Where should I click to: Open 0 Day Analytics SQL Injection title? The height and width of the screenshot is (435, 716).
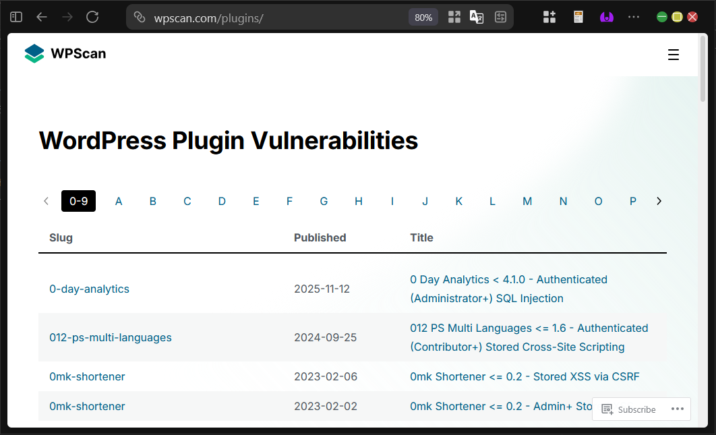(509, 289)
